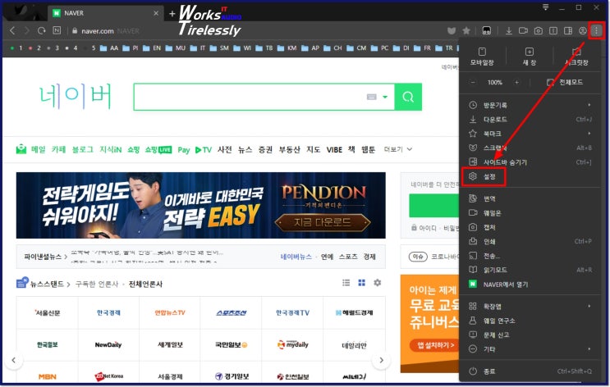Open new tab with plus icon

(172, 14)
